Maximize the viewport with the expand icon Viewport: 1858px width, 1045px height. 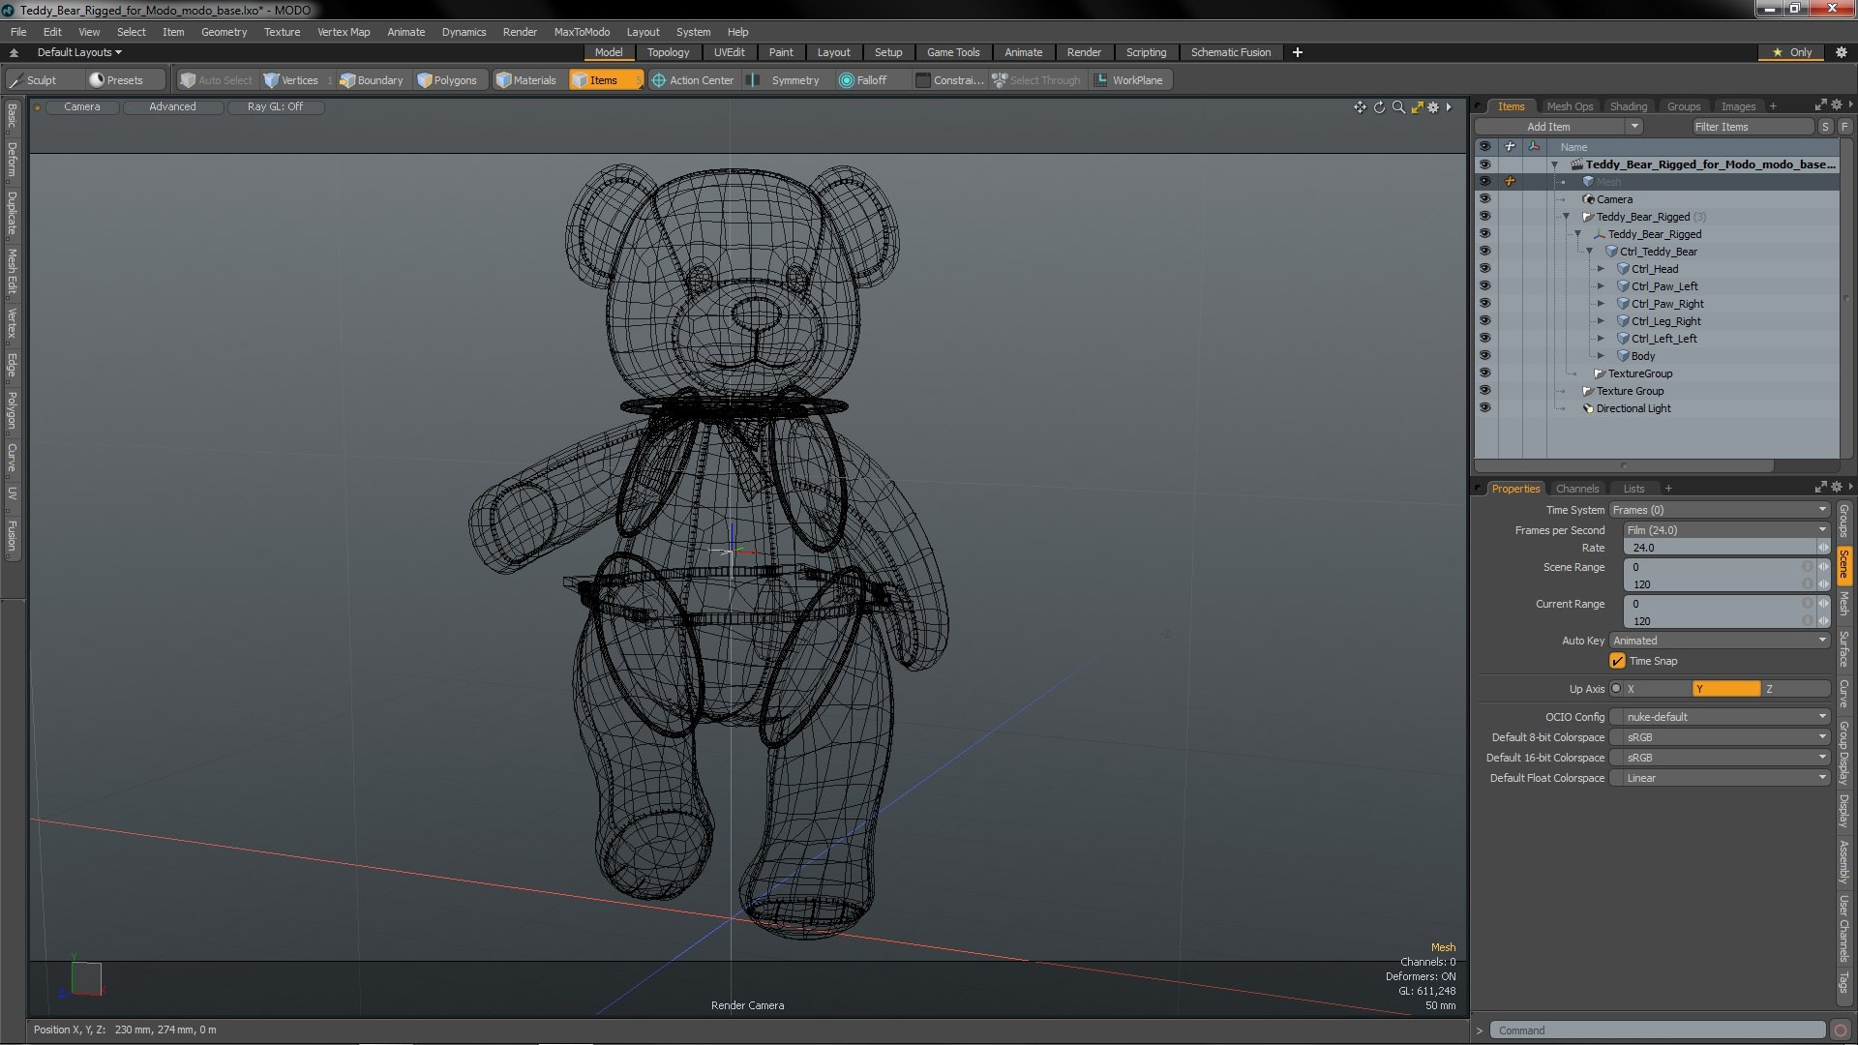[x=1417, y=107]
